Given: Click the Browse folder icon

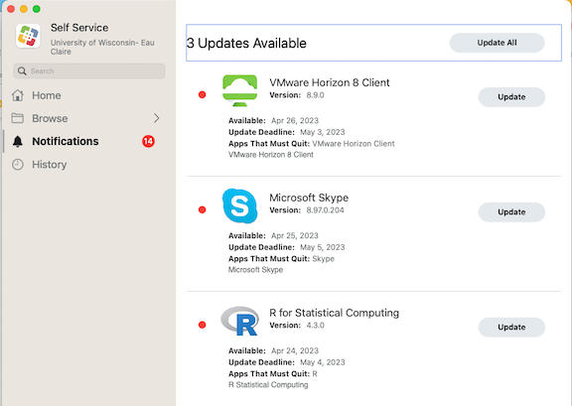Looking at the screenshot, I should [x=18, y=118].
